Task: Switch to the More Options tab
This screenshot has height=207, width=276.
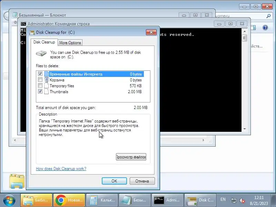Action: click(x=70, y=43)
